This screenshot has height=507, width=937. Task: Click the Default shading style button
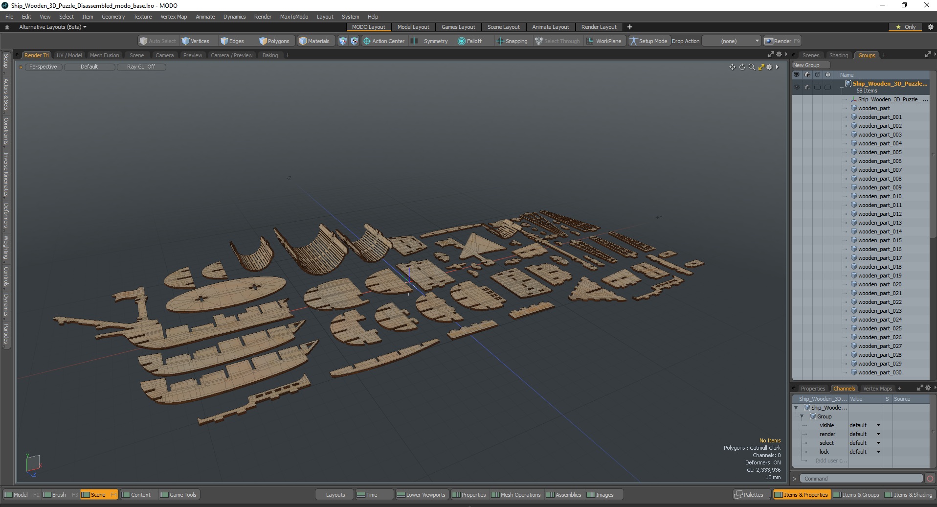(89, 67)
